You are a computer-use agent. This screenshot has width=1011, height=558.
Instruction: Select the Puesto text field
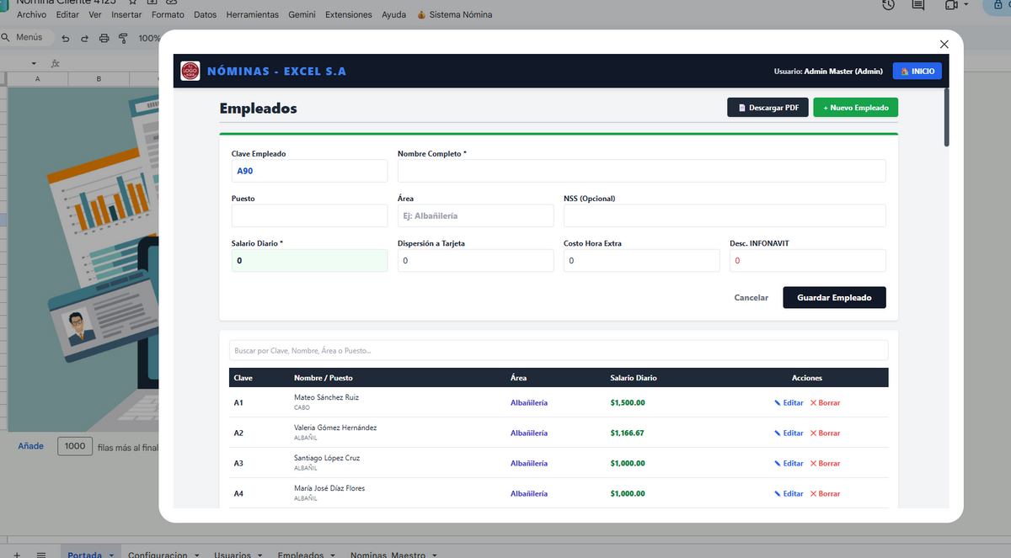pyautogui.click(x=309, y=215)
